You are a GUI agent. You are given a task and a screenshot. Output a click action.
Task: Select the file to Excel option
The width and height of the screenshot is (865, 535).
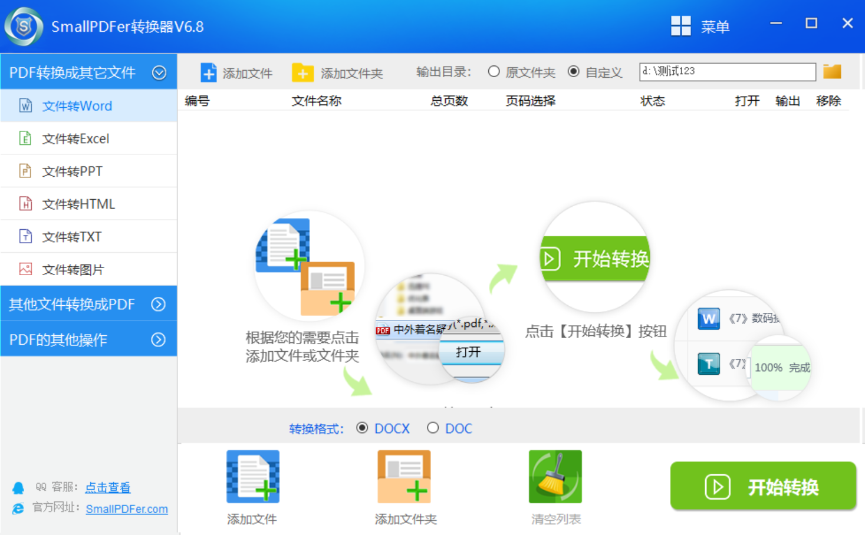click(75, 138)
